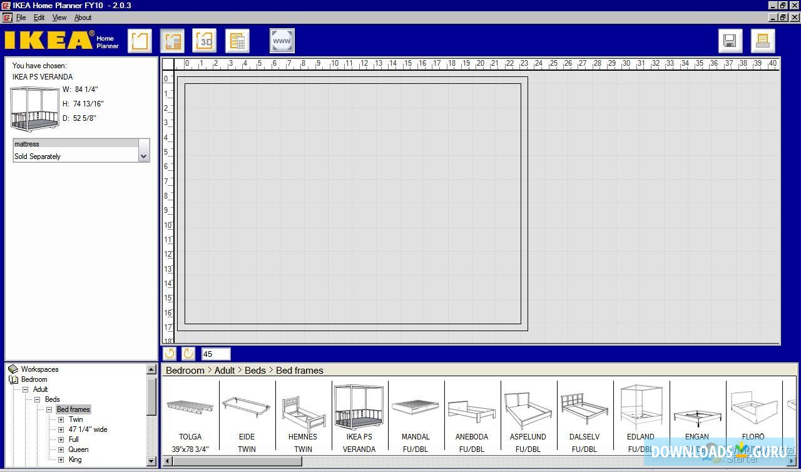Viewport: 801px width, 472px height.
Task: Click the rotation angle field showing 45
Action: [x=216, y=354]
